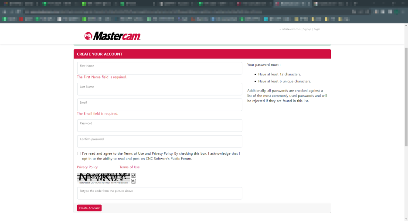Open the Login header link
The width and height of the screenshot is (408, 221).
pos(317,29)
